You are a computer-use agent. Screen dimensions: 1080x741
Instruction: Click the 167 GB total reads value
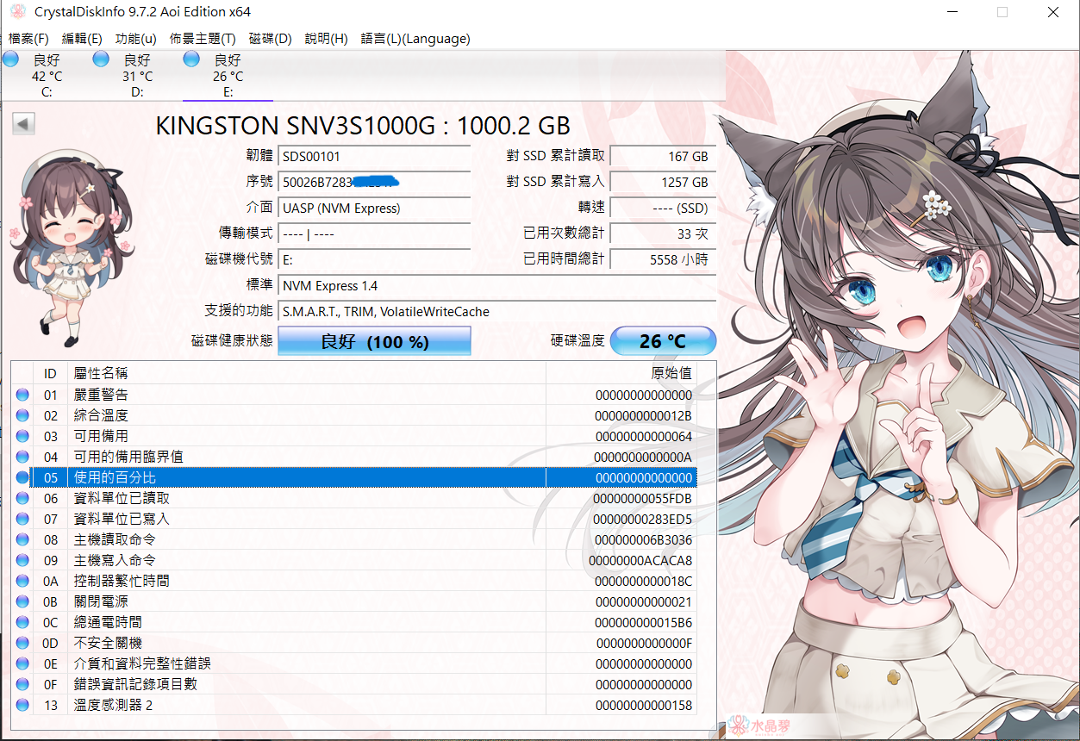(x=663, y=157)
